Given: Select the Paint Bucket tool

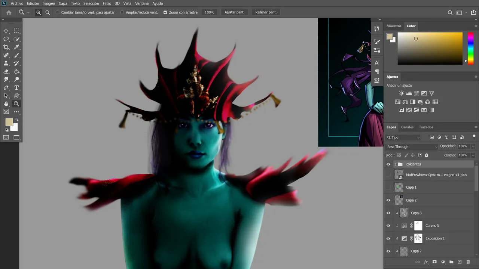Looking at the screenshot, I should [16, 71].
